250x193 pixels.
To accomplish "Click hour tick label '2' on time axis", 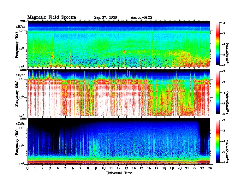I will point(43,168).
